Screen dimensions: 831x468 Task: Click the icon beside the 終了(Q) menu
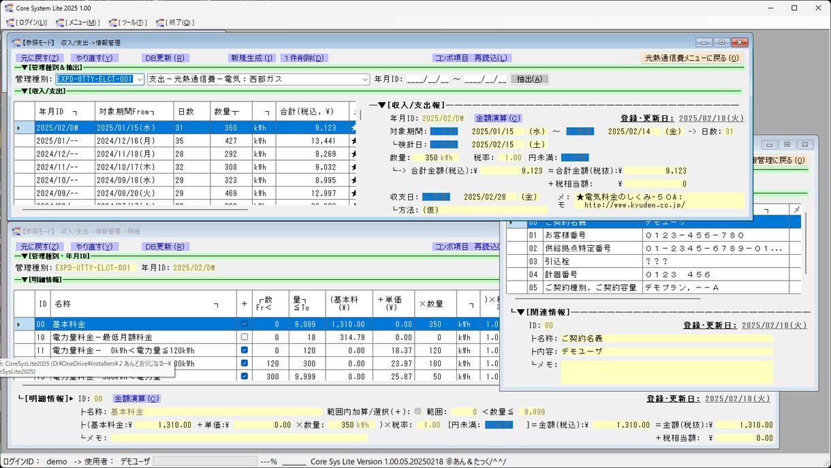[160, 22]
